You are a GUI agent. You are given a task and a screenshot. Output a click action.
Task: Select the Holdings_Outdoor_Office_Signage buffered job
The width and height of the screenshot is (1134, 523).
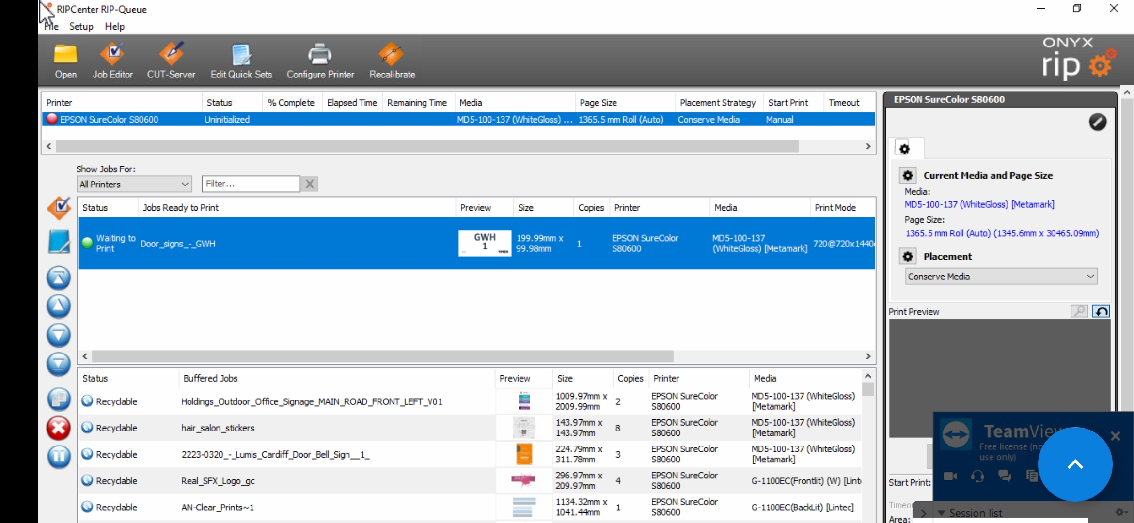click(x=470, y=401)
